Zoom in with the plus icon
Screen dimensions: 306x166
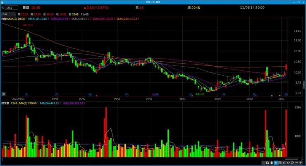pos(301,163)
